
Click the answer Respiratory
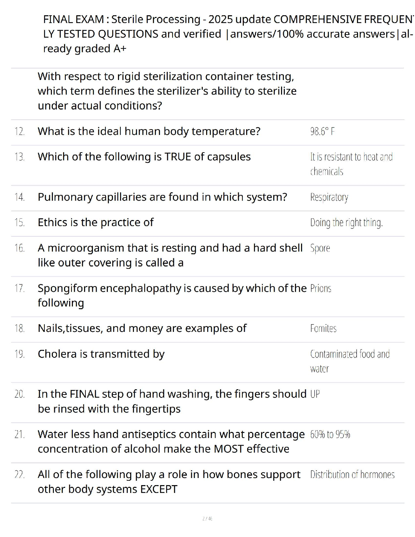(x=329, y=197)
